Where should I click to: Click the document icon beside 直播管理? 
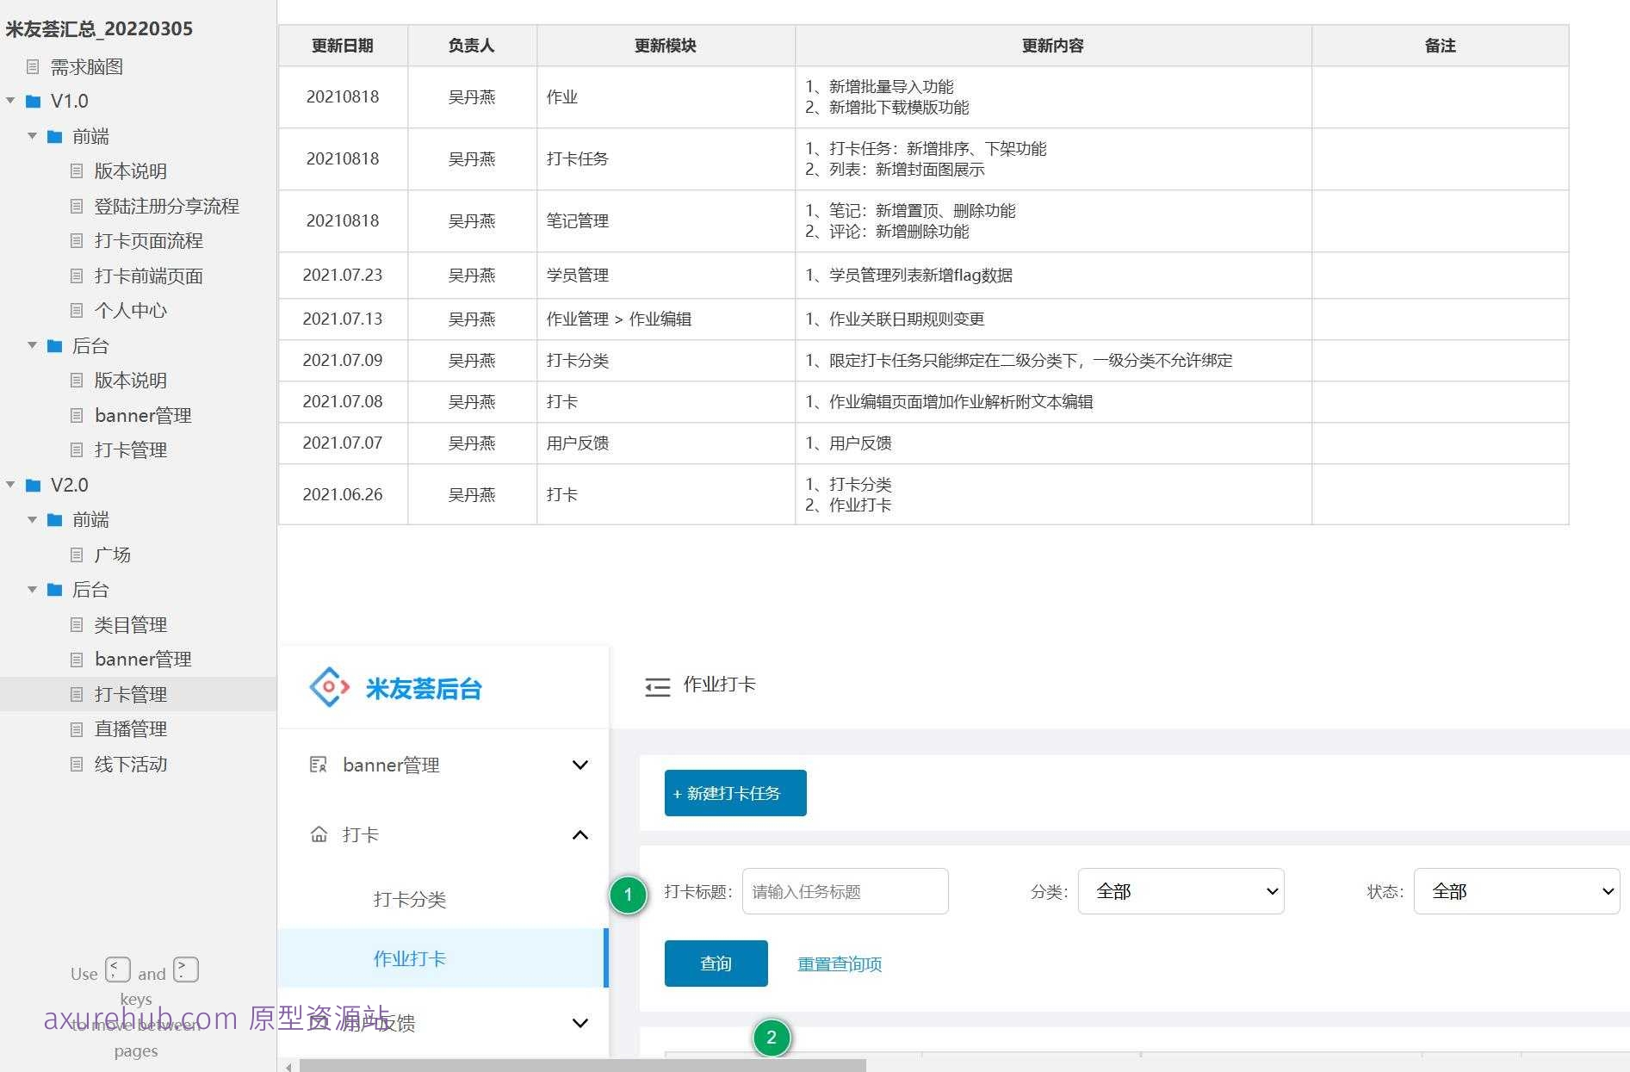(x=77, y=728)
